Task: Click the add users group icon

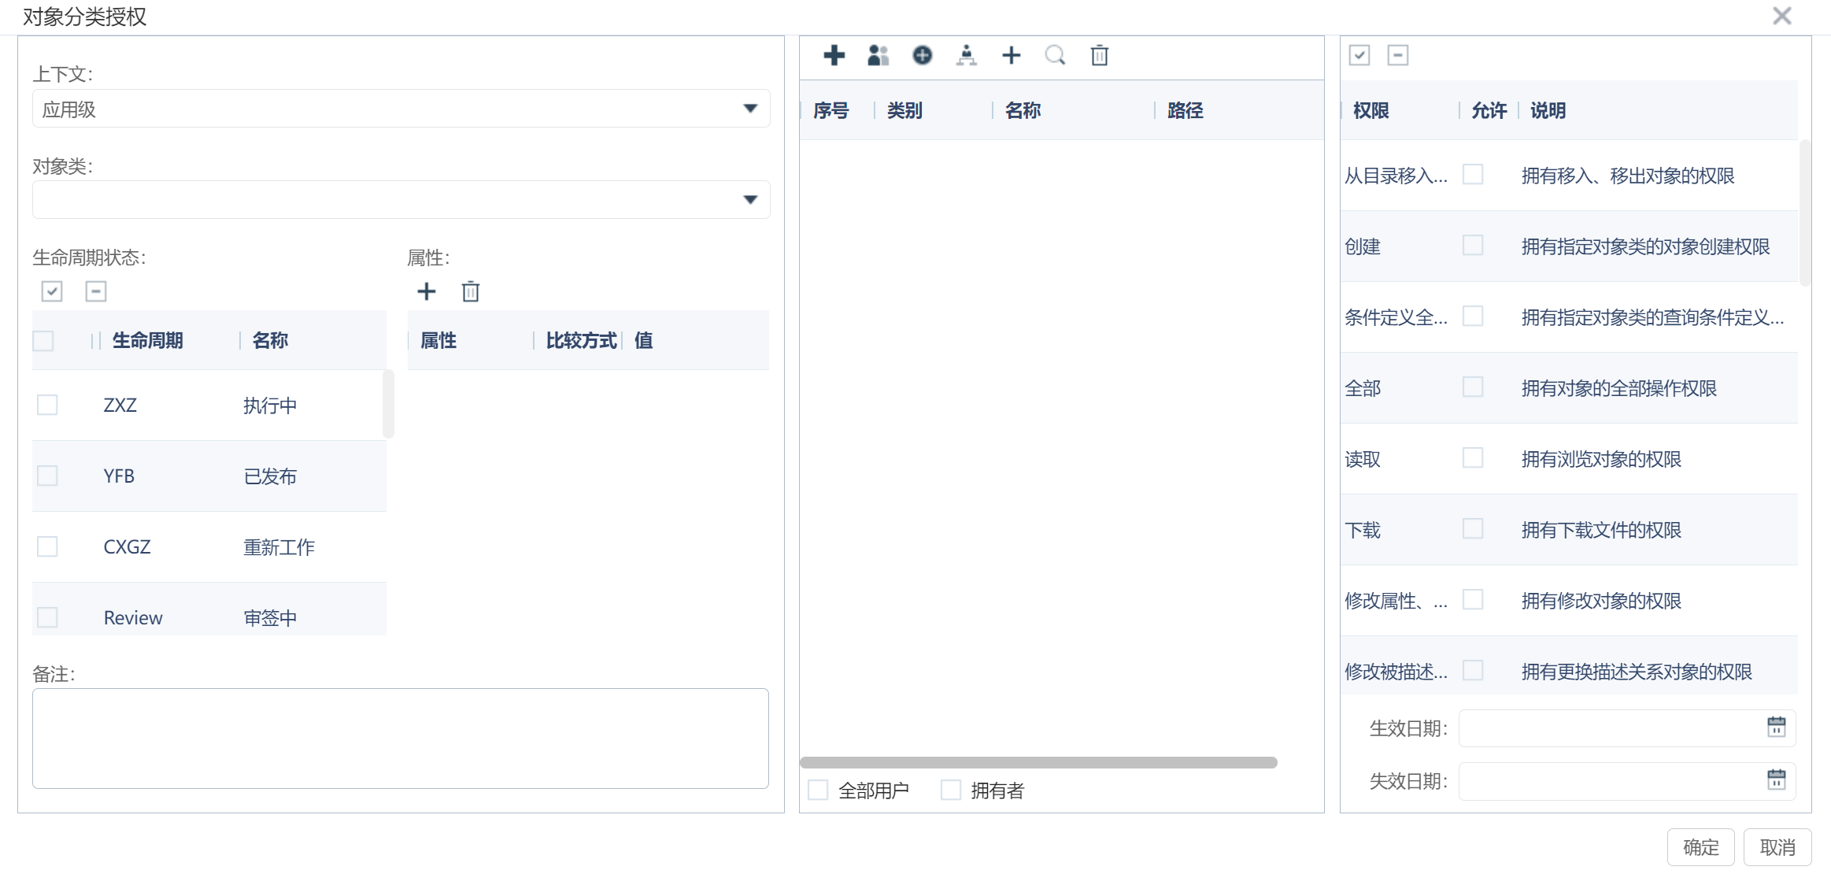Action: [x=878, y=55]
